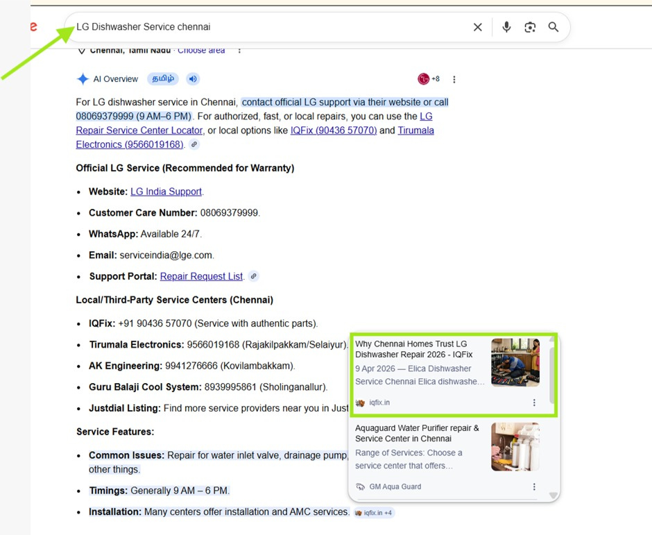Click the source link chip after Tirumala Electronics
The image size is (652, 535).
194,144
